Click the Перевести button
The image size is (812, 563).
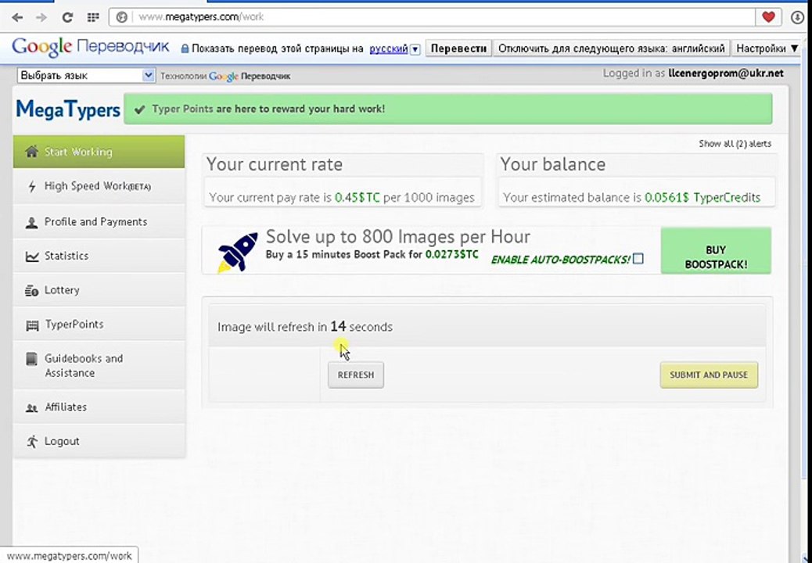coord(459,48)
